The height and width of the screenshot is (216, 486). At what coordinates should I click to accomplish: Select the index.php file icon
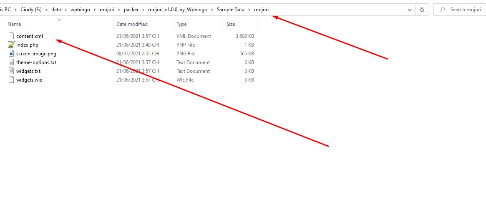(x=11, y=45)
